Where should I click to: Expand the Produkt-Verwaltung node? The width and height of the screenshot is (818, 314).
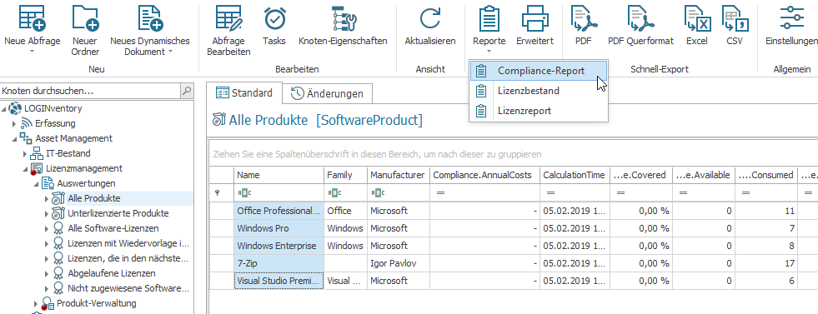(36, 303)
